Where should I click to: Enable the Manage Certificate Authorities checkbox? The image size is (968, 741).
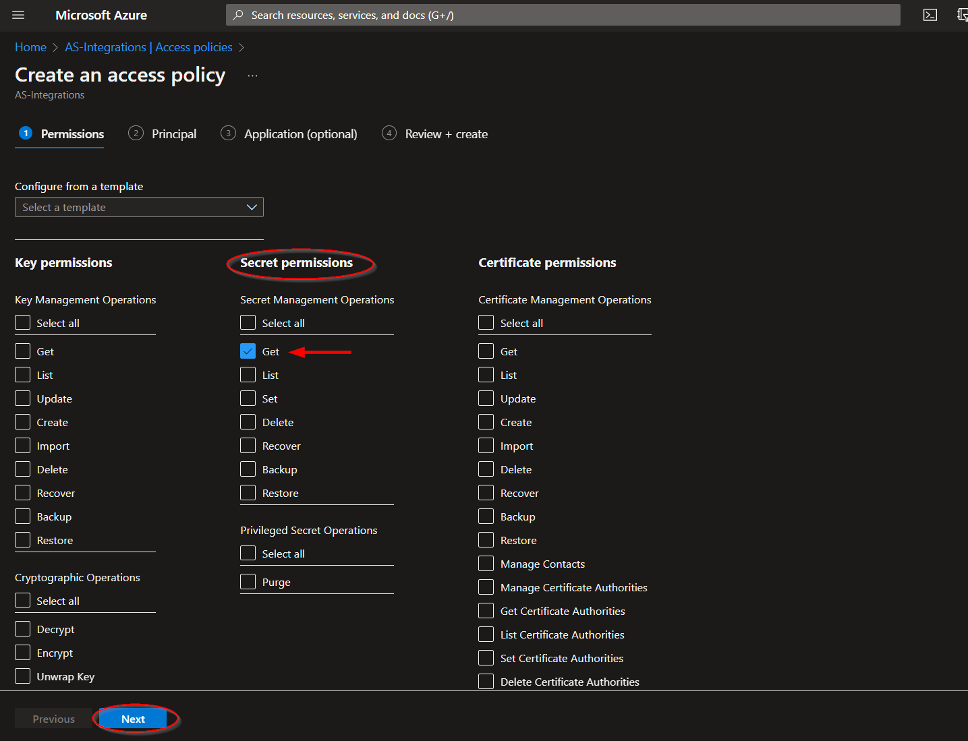coord(486,587)
